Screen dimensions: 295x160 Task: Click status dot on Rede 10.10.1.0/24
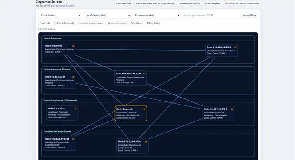pos(73,77)
